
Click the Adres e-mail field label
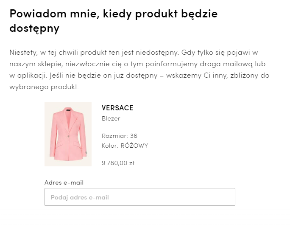point(64,182)
